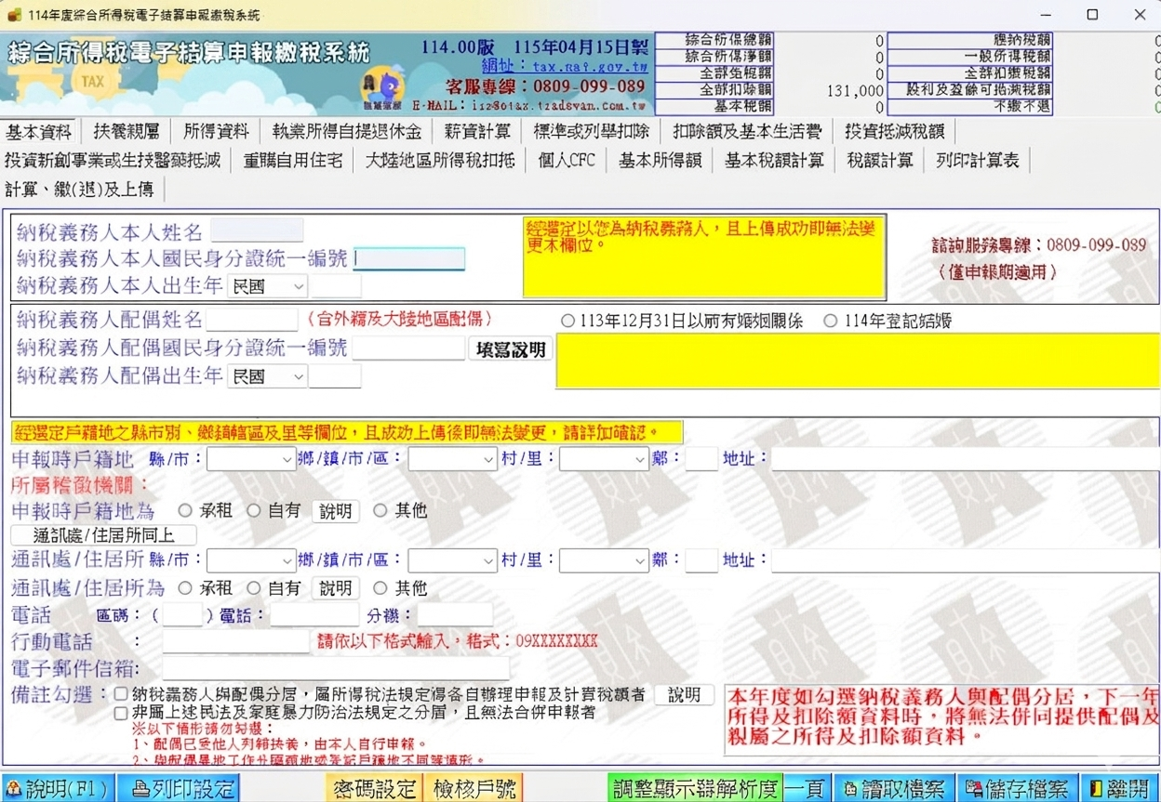The width and height of the screenshot is (1161, 802).
Task: Open spouse birth year 民國 dropdown
Action: click(267, 376)
